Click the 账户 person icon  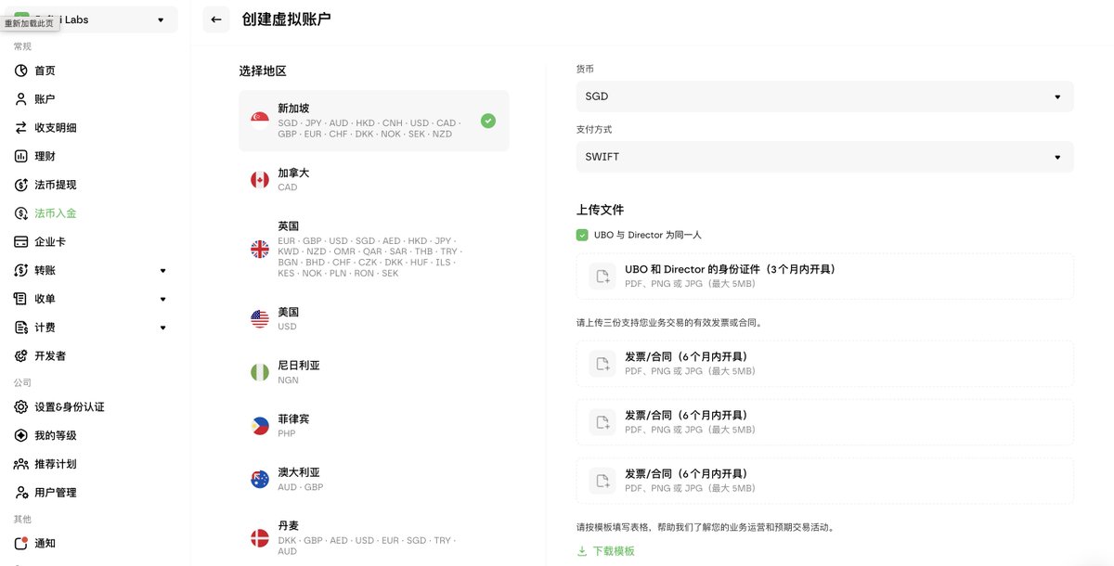click(21, 99)
